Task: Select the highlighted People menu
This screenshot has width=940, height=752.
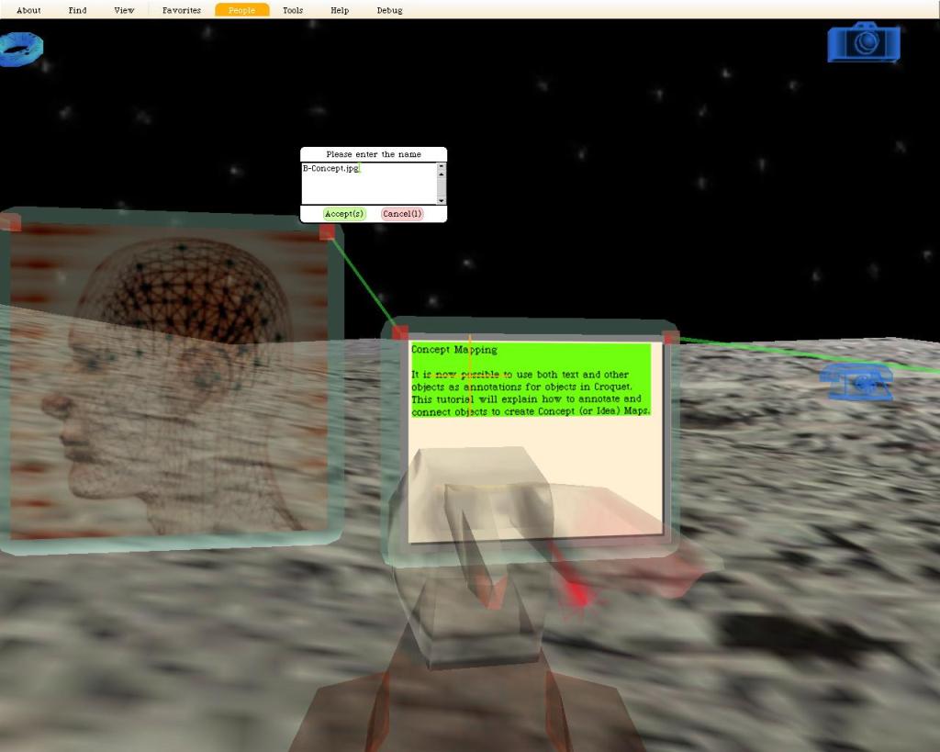Action: click(242, 10)
